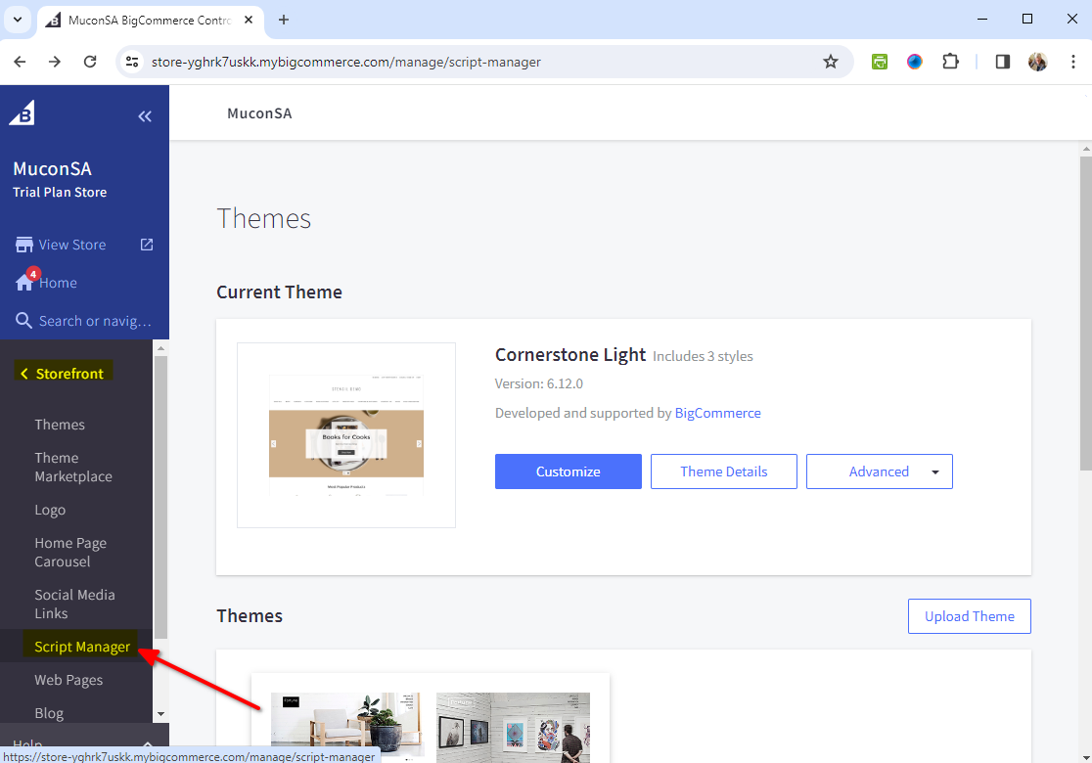Bookmark this page with star icon

pos(831,62)
